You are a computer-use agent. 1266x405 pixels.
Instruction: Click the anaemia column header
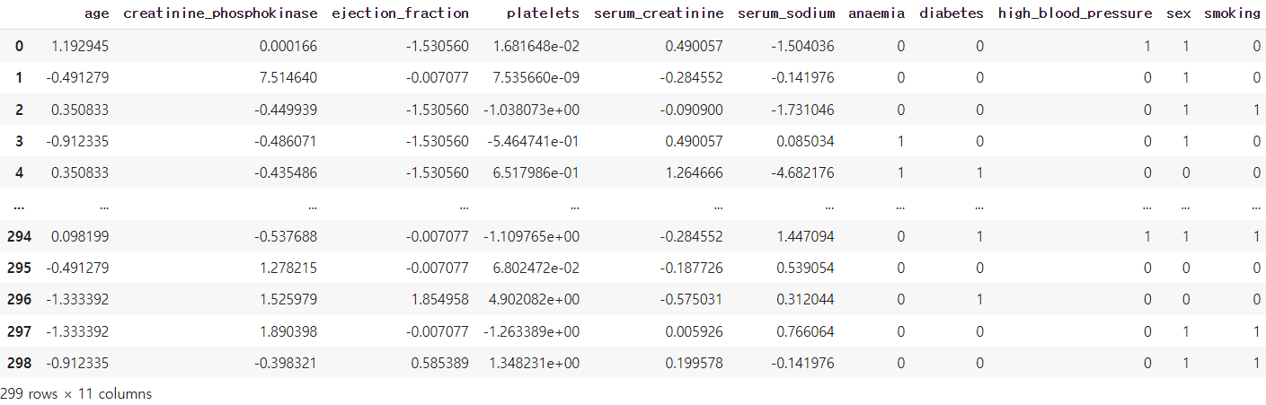[877, 13]
